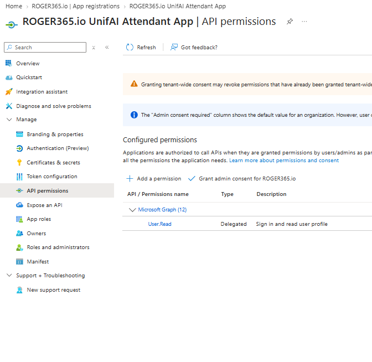Click the Microsoft Graph (12) link

point(162,210)
